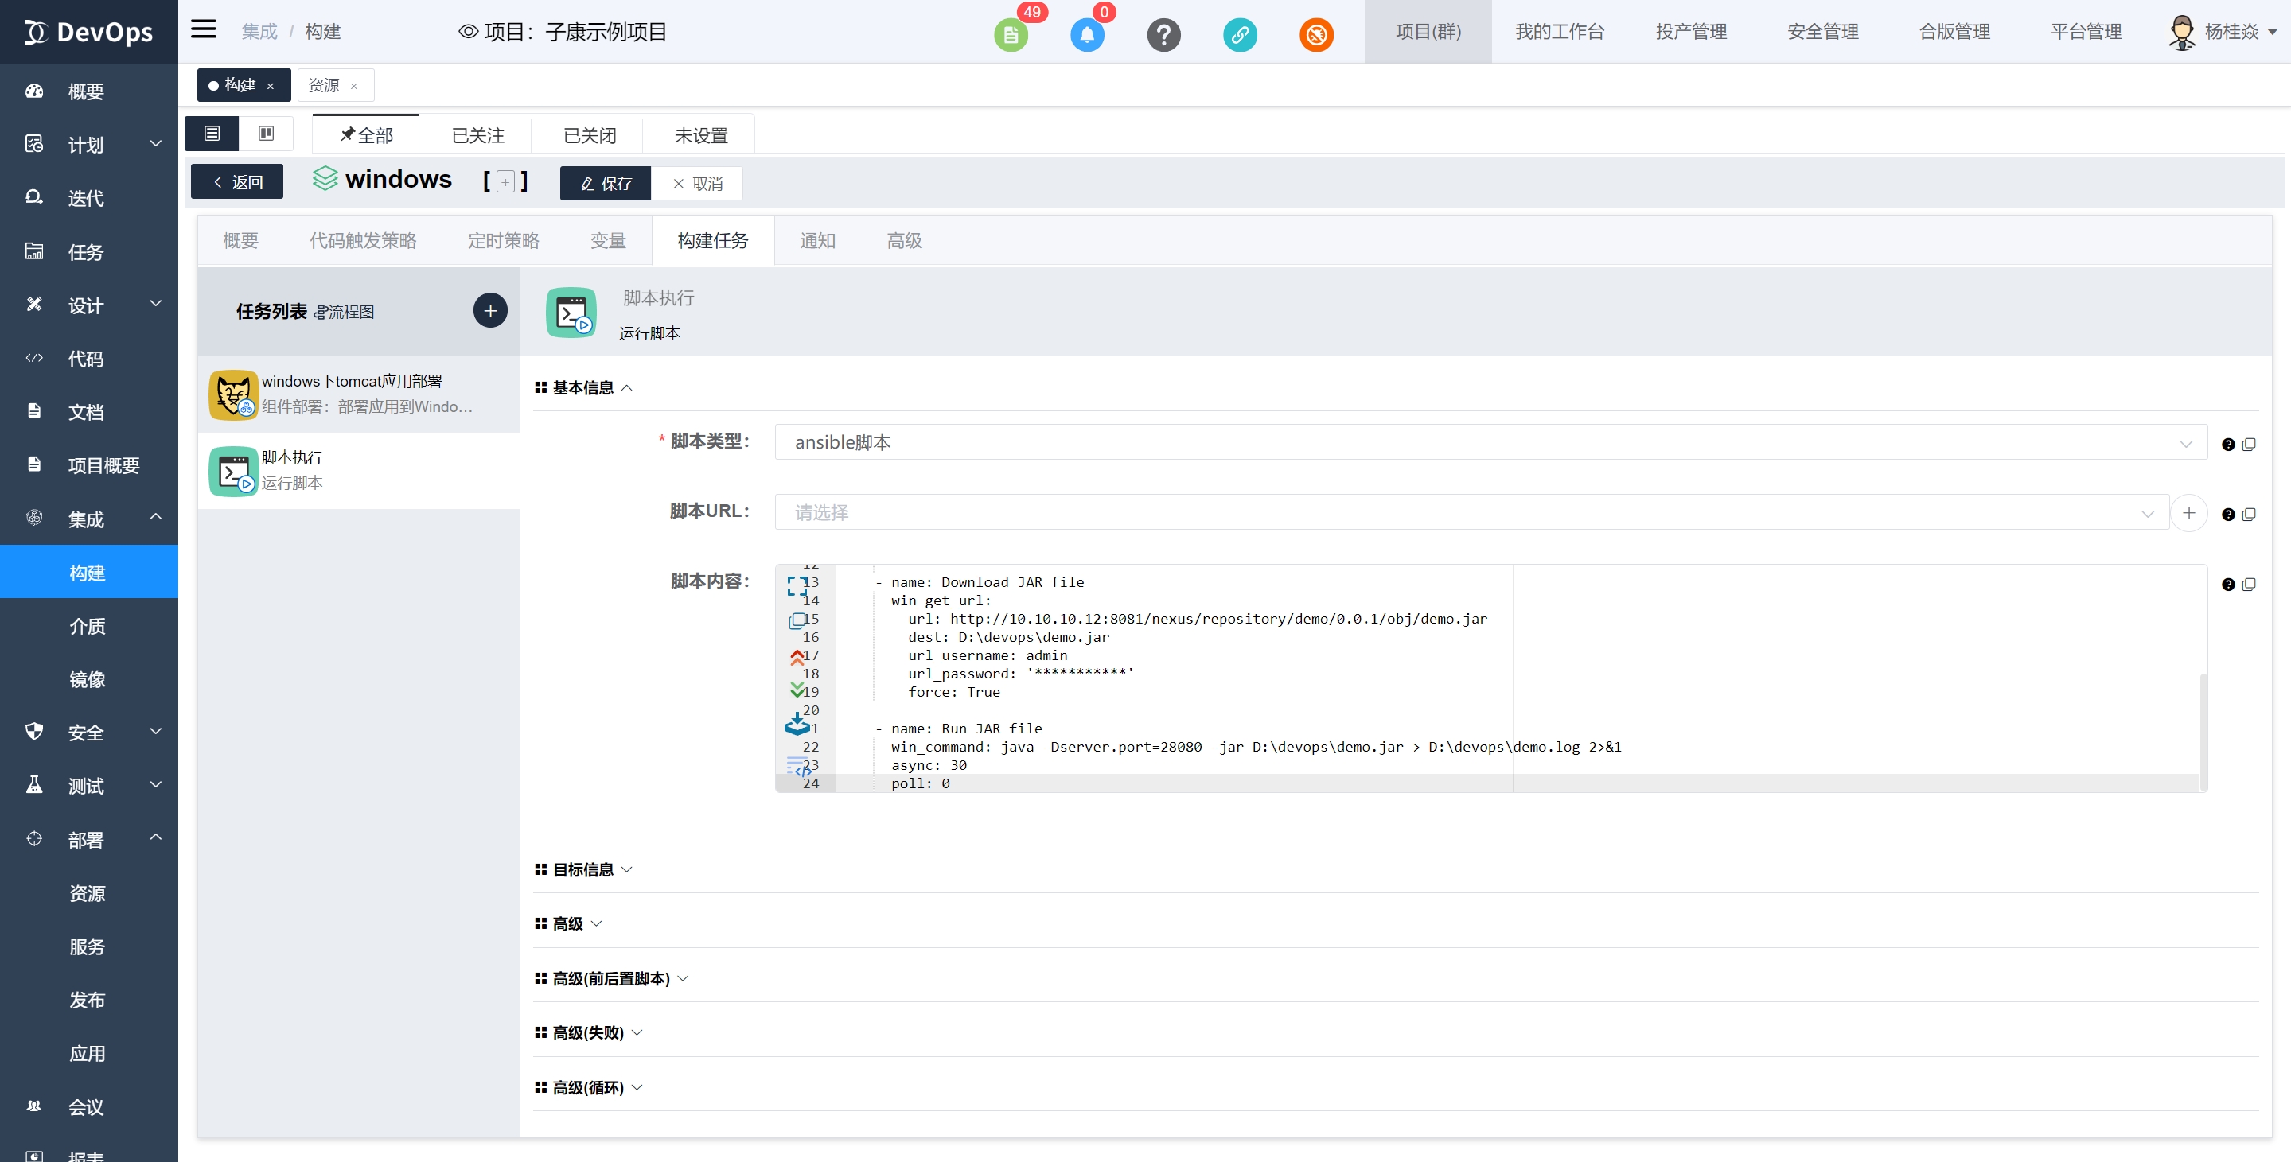Open the blue bell alerts icon
This screenshot has width=2291, height=1162.
click(x=1086, y=35)
